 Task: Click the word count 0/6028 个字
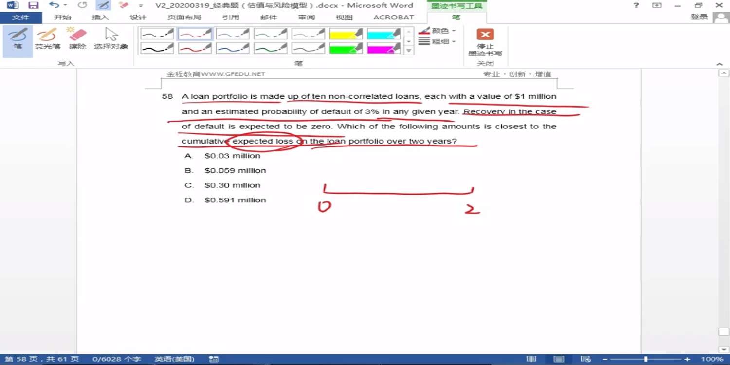(x=117, y=359)
